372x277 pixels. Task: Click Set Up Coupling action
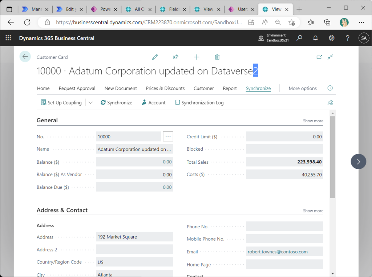click(x=61, y=102)
